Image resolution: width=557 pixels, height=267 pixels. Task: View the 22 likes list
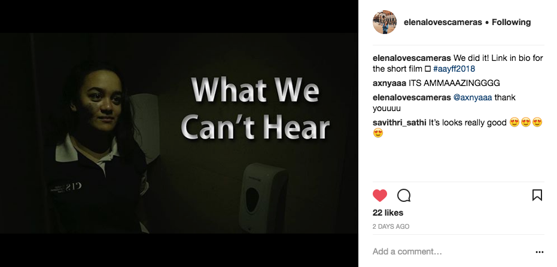[388, 213]
